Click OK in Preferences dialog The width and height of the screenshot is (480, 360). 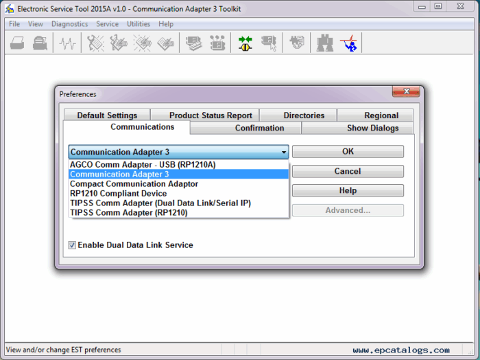348,151
